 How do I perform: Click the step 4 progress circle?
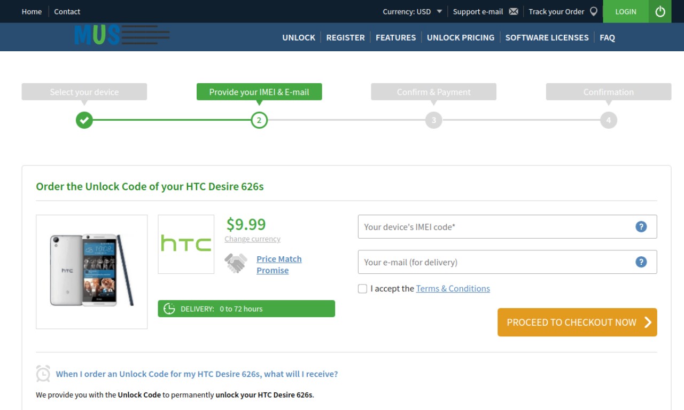[x=609, y=120]
